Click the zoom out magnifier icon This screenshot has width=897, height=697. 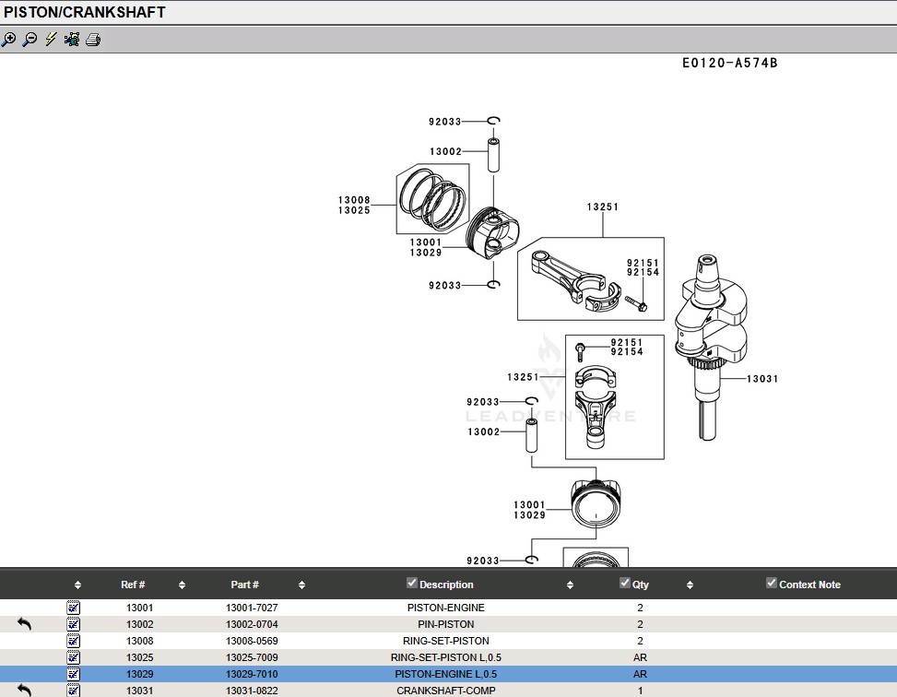pos(30,40)
